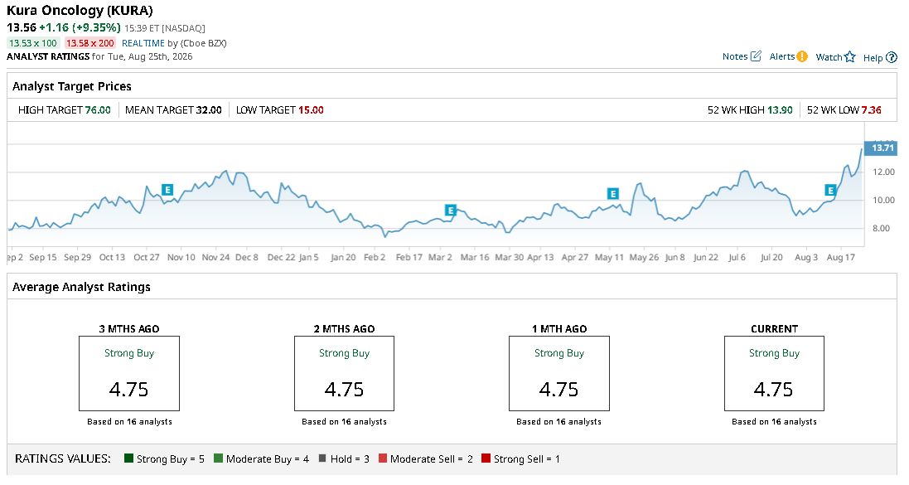Click the Analyst Target Prices heading
This screenshot has width=909, height=485.
click(72, 86)
